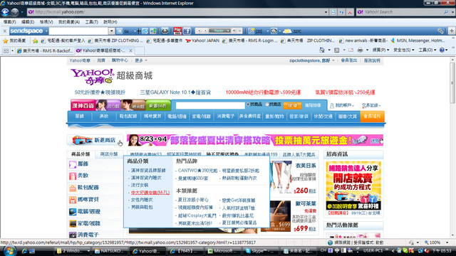Viewport: 456px width, 256px height.
Task: Click the email envelope icon on sendspace toolbar
Action: pyautogui.click(x=274, y=31)
